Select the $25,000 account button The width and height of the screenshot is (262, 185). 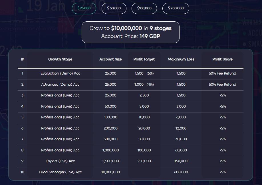click(x=84, y=8)
